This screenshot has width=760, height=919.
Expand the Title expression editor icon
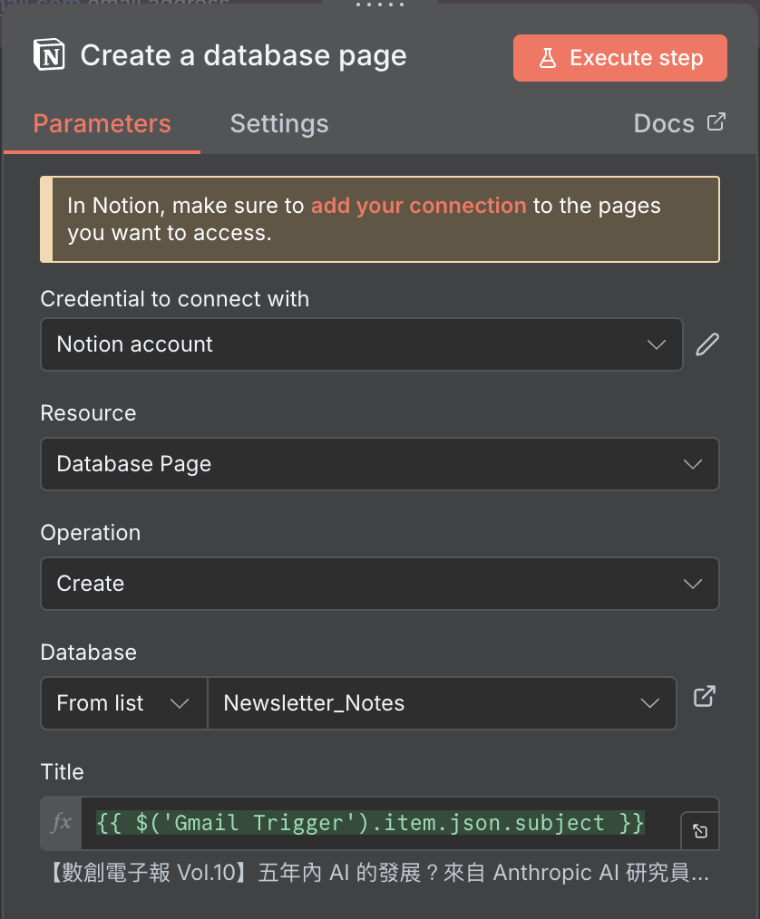(x=700, y=831)
